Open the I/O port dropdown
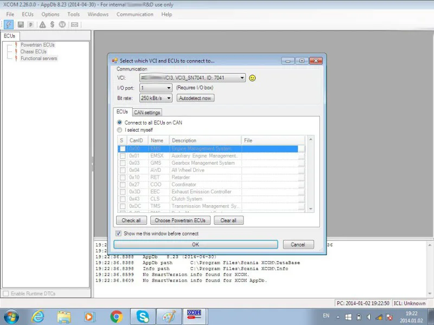Image resolution: width=434 pixels, height=325 pixels. pyautogui.click(x=169, y=88)
